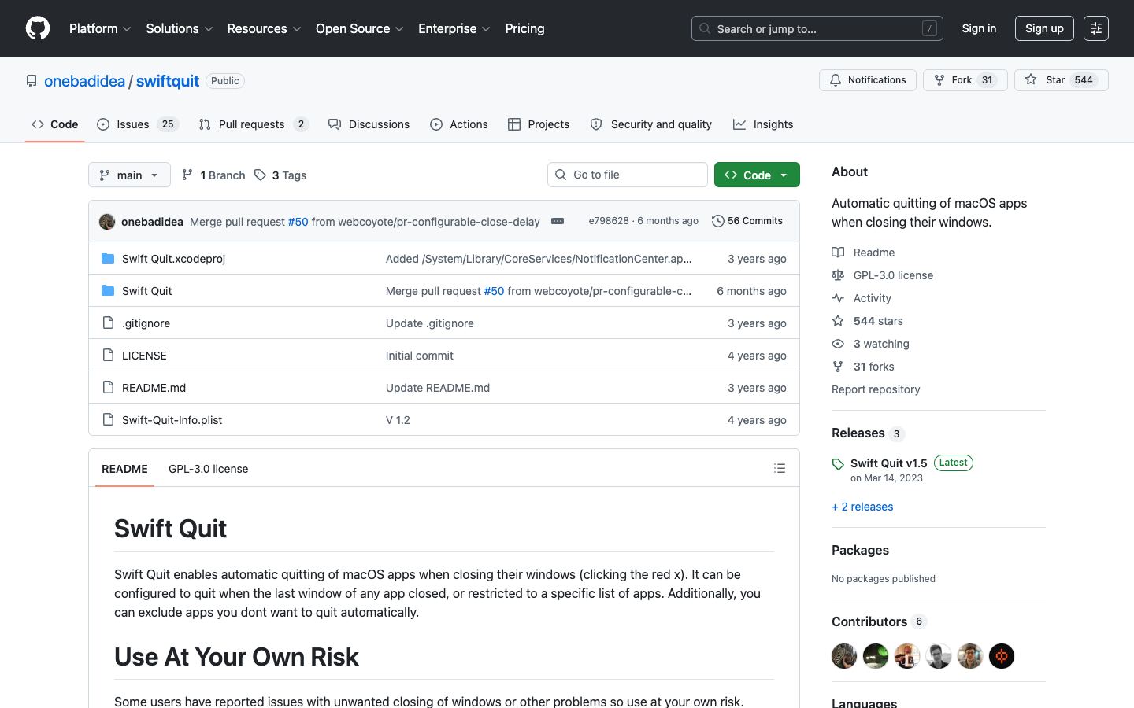1134x708 pixels.
Task: View the 544 stars link
Action: point(867,321)
